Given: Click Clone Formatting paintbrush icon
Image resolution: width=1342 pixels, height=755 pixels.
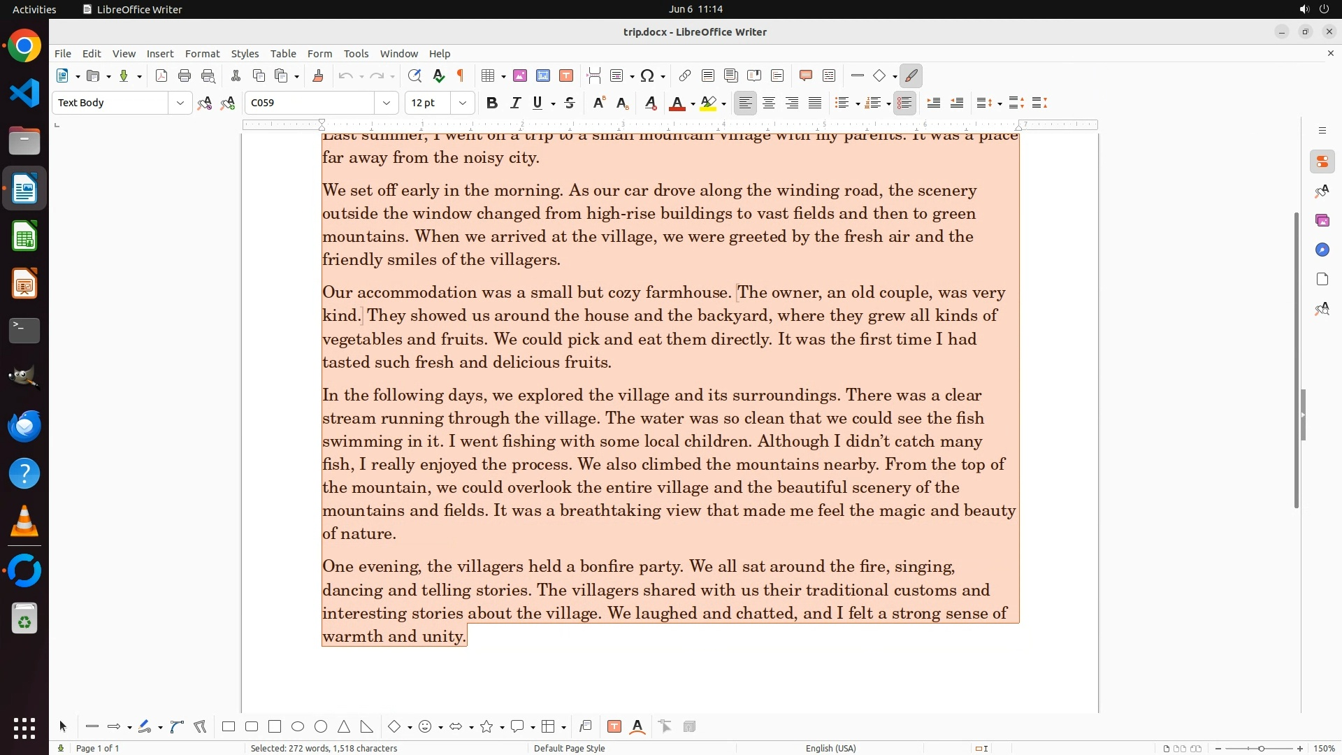Looking at the screenshot, I should pos(318,76).
